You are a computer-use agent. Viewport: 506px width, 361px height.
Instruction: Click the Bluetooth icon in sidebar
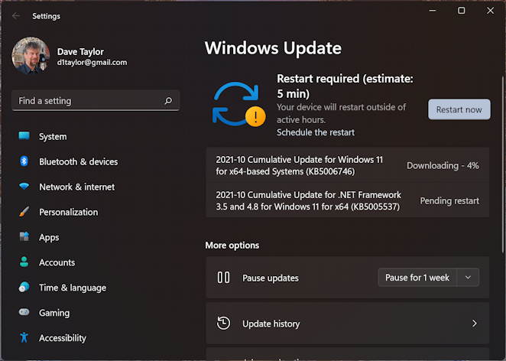(x=24, y=161)
